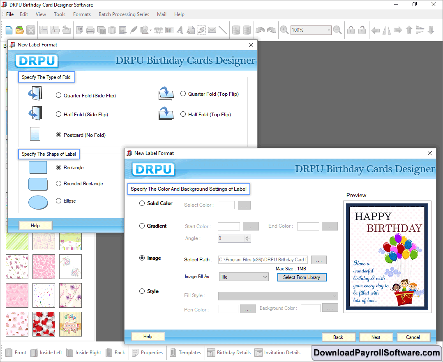The height and width of the screenshot is (362, 443).
Task: Open an existing file via folder icon
Action: [20, 30]
